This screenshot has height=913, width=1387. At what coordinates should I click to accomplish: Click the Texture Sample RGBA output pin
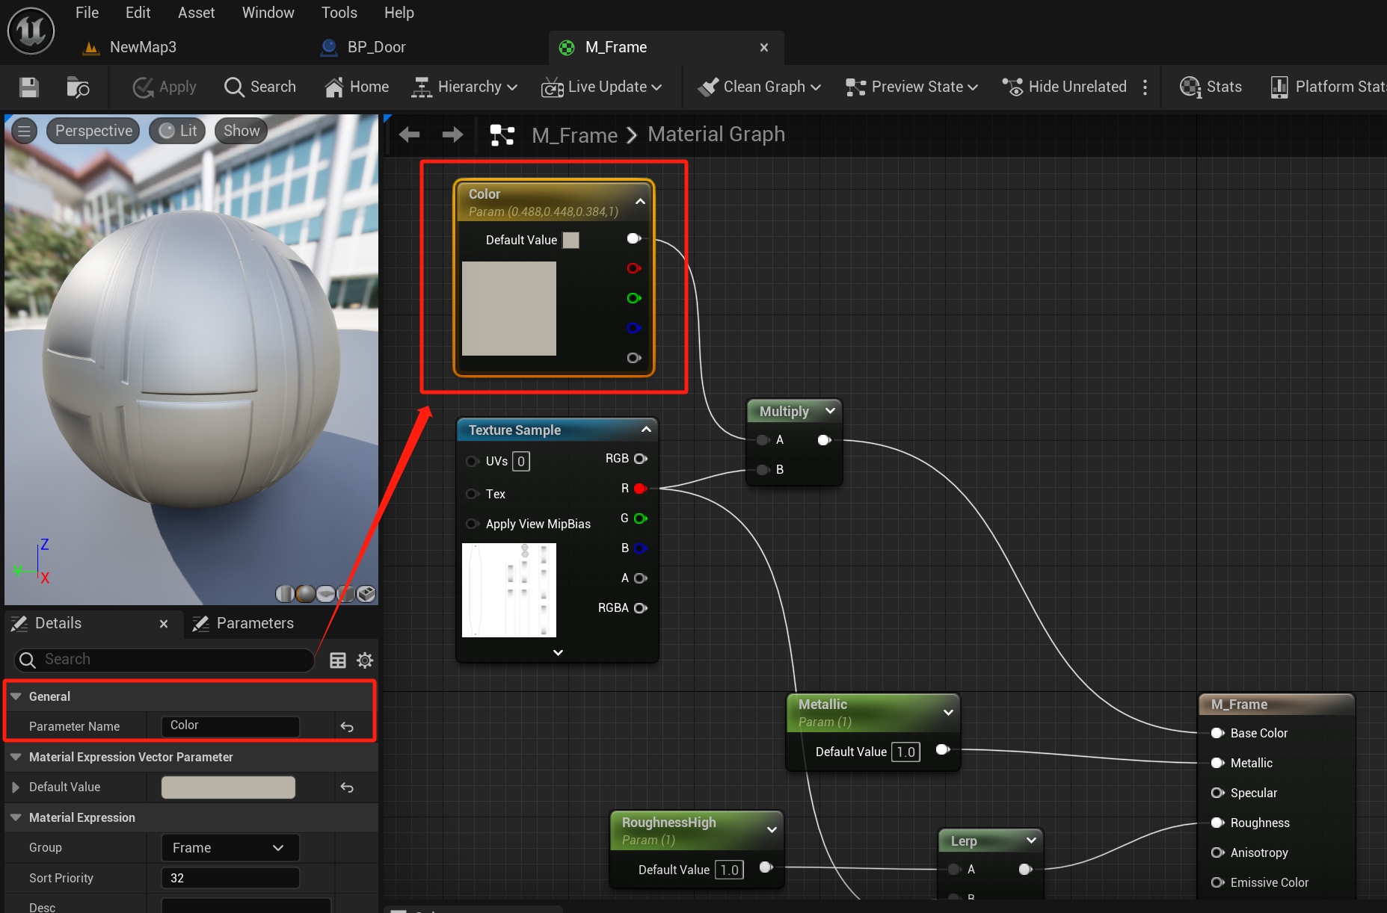(640, 608)
